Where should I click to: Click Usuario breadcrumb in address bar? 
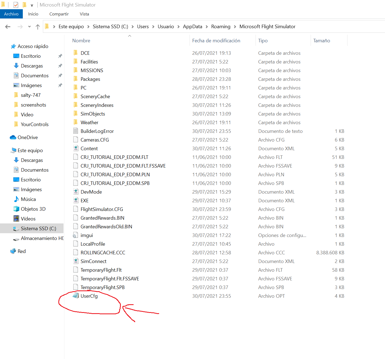(x=166, y=27)
